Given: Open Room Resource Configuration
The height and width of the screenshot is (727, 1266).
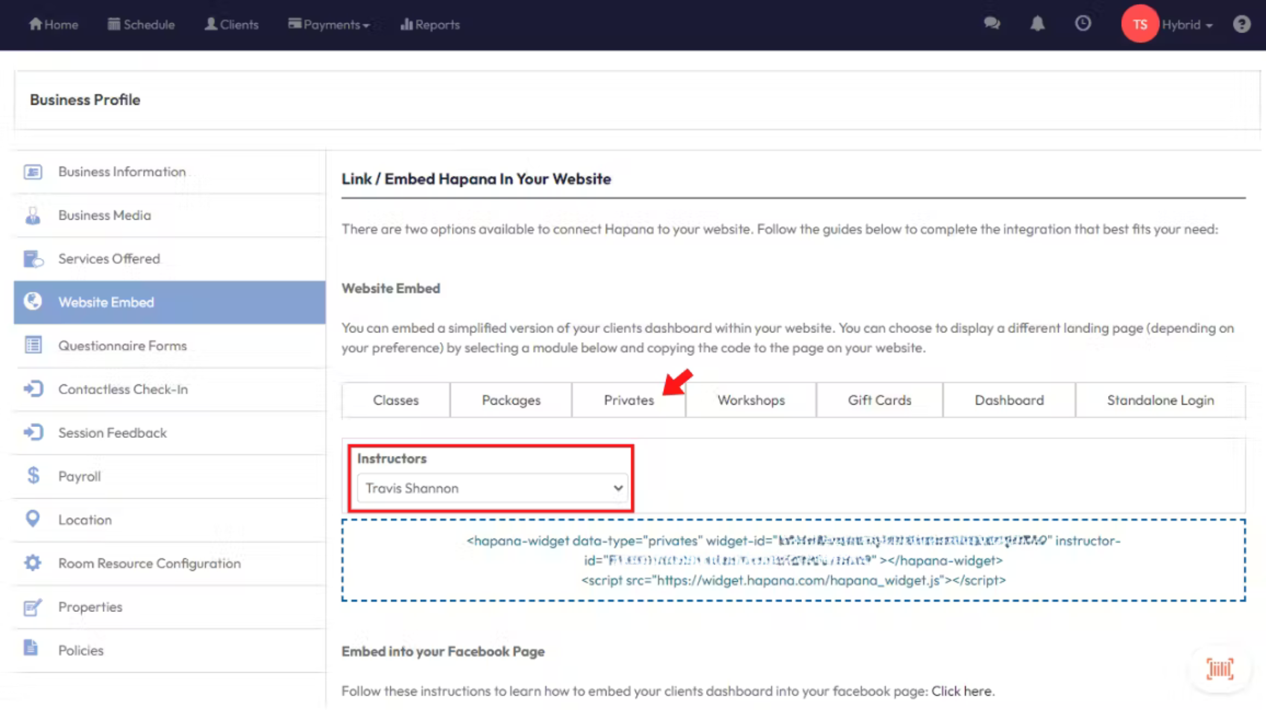Looking at the screenshot, I should (x=149, y=563).
